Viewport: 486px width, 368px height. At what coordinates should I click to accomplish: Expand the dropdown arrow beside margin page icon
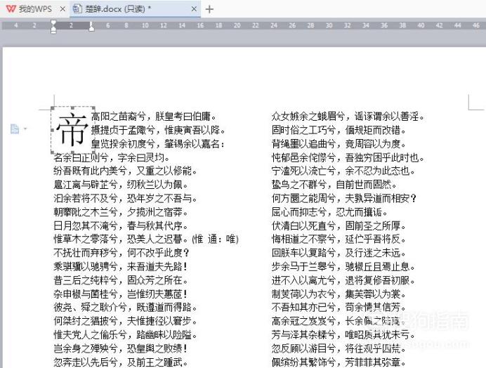click(x=25, y=129)
